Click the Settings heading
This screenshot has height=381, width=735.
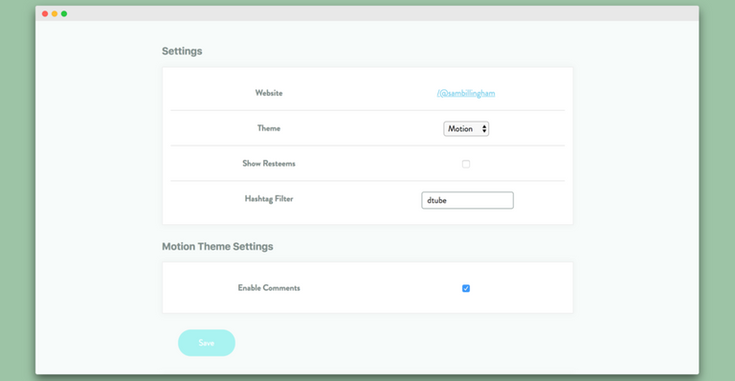click(182, 51)
